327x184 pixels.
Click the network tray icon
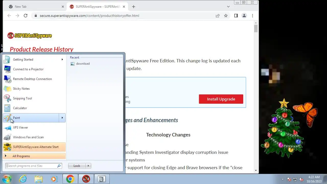coord(295,179)
